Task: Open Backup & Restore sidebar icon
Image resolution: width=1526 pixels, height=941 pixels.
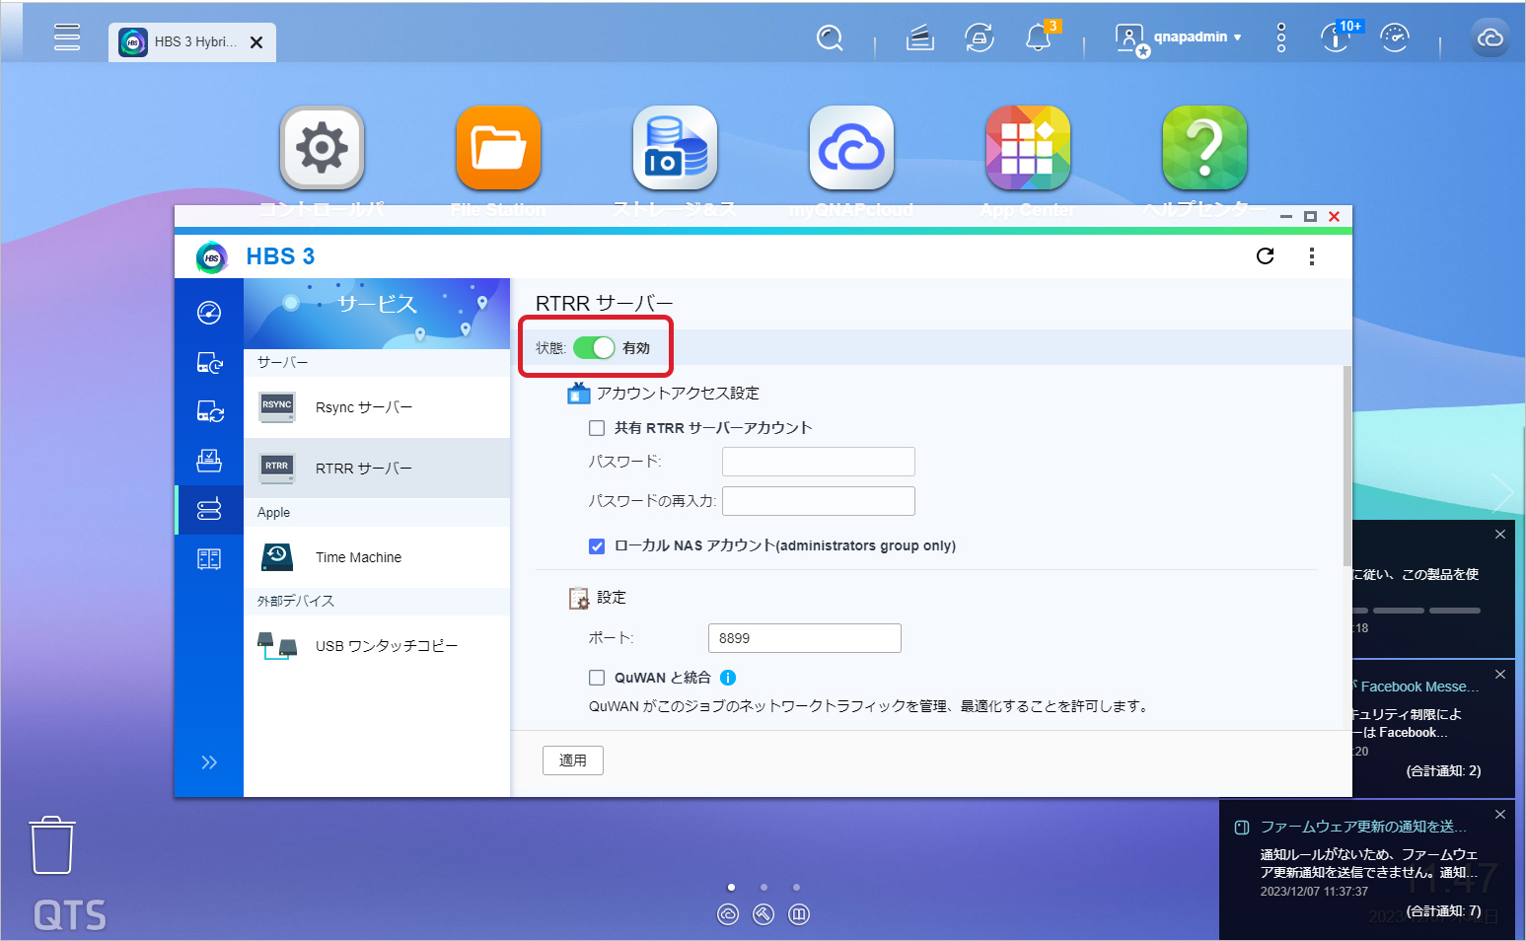Action: click(x=209, y=363)
